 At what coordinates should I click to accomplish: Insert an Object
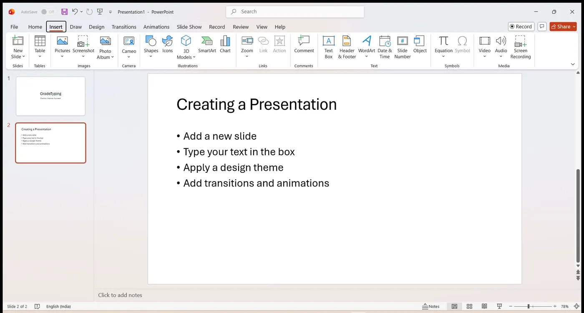pos(420,44)
